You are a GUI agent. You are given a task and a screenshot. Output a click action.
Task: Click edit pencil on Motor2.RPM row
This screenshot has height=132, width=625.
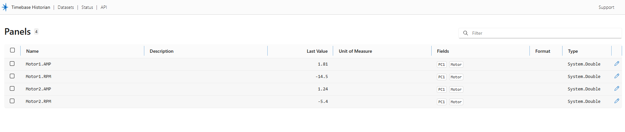point(616,101)
